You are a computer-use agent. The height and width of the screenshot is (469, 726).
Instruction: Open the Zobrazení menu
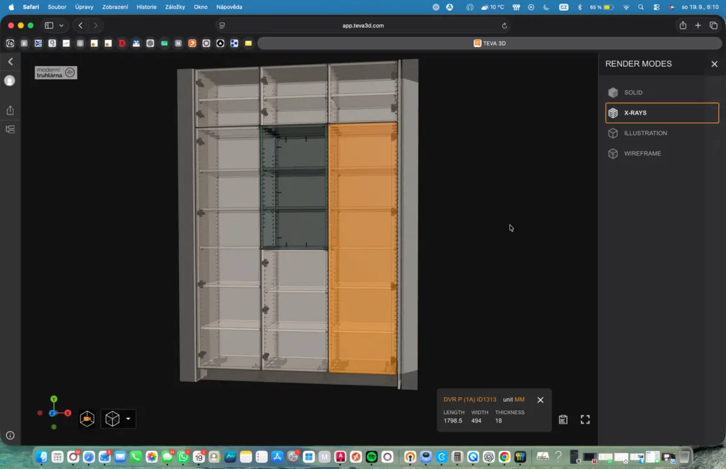pyautogui.click(x=115, y=7)
